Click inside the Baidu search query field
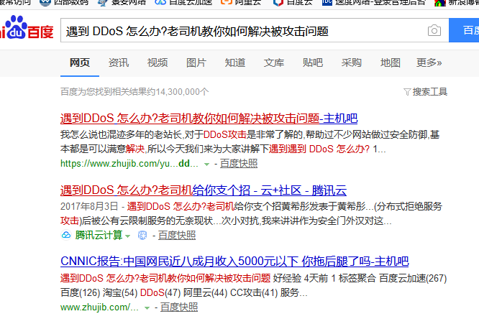The height and width of the screenshot is (324, 479). coord(237,31)
